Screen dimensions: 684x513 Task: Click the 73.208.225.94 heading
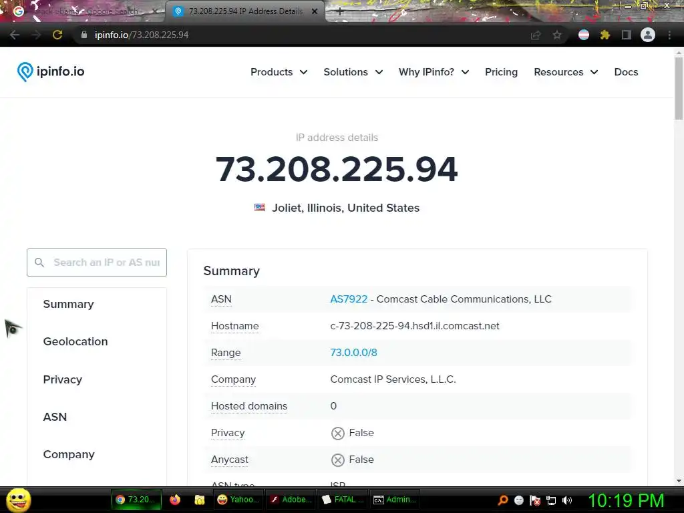[337, 169]
